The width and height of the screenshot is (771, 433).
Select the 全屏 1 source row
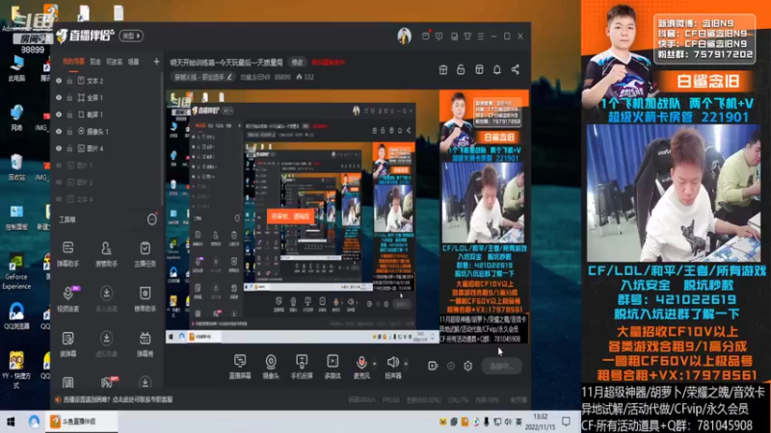click(x=106, y=98)
